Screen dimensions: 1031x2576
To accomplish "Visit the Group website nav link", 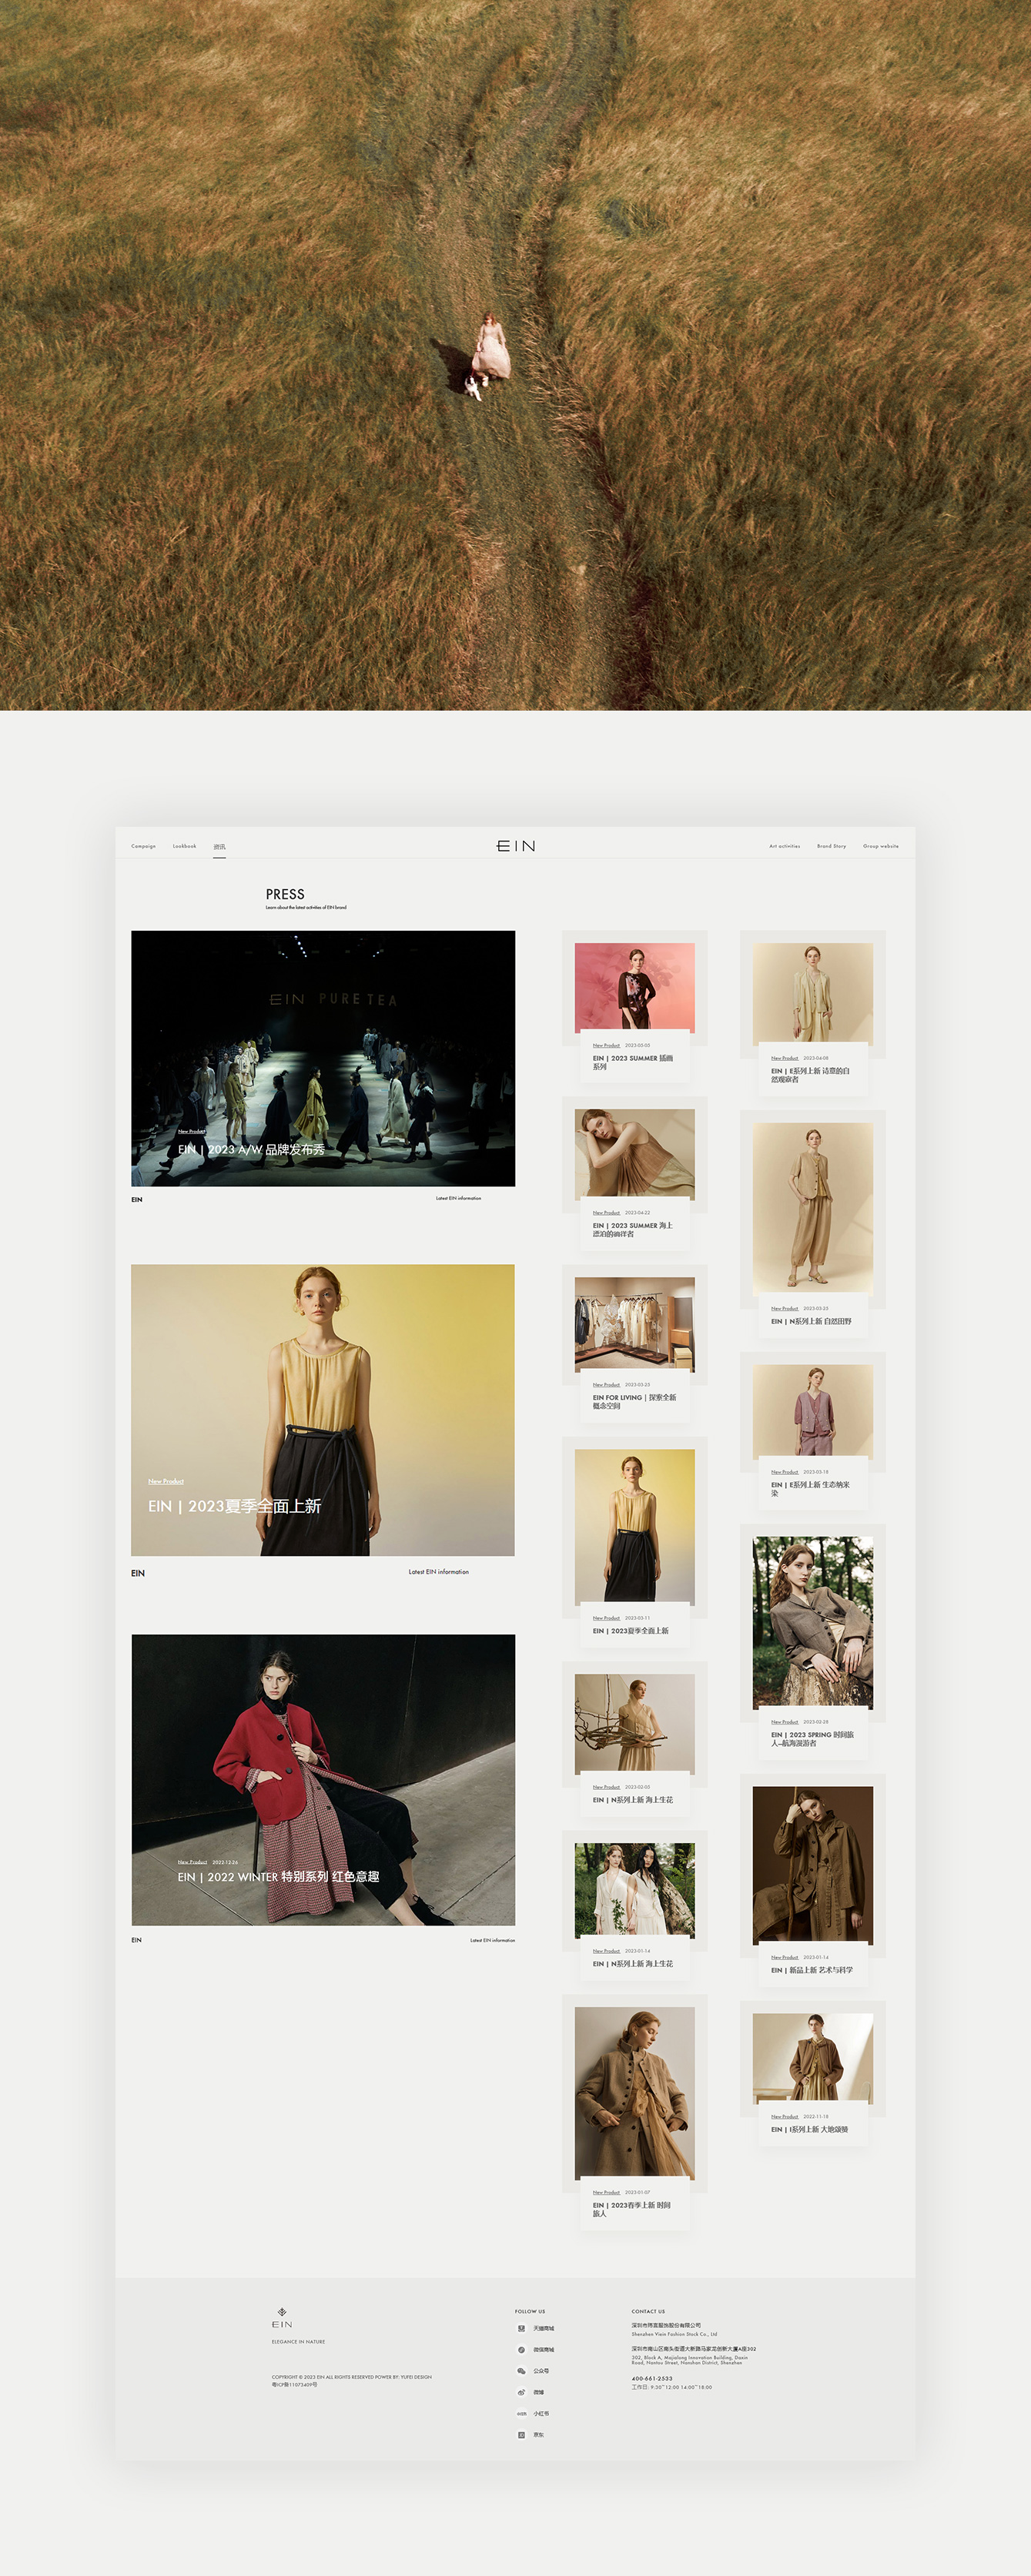I will (880, 846).
